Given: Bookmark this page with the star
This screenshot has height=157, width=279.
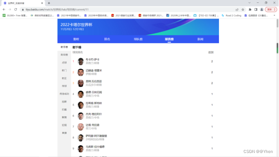Looking at the screenshot, I should tap(243, 10).
